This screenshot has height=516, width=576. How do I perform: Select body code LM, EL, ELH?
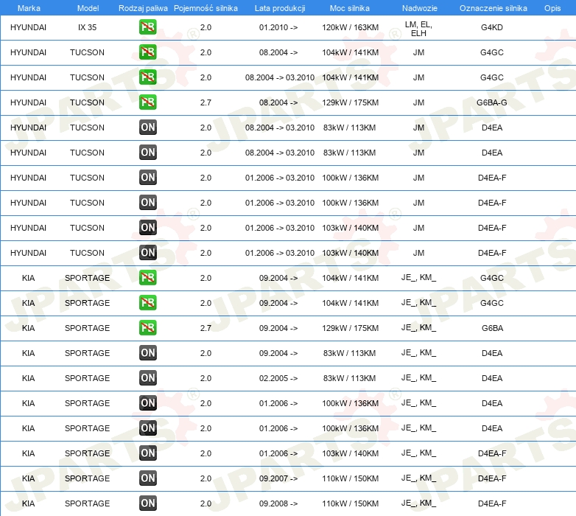[418, 29]
